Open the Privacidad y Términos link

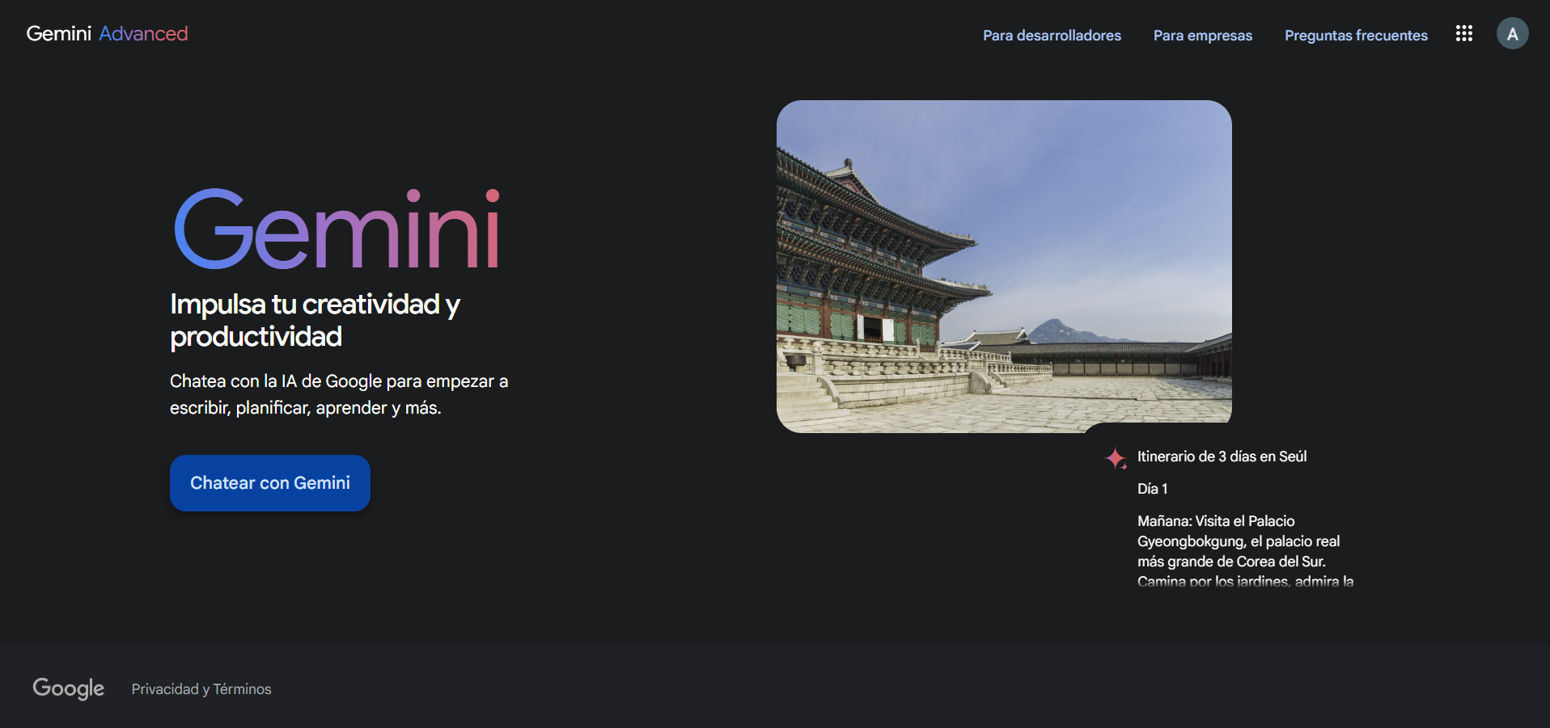pyautogui.click(x=201, y=689)
